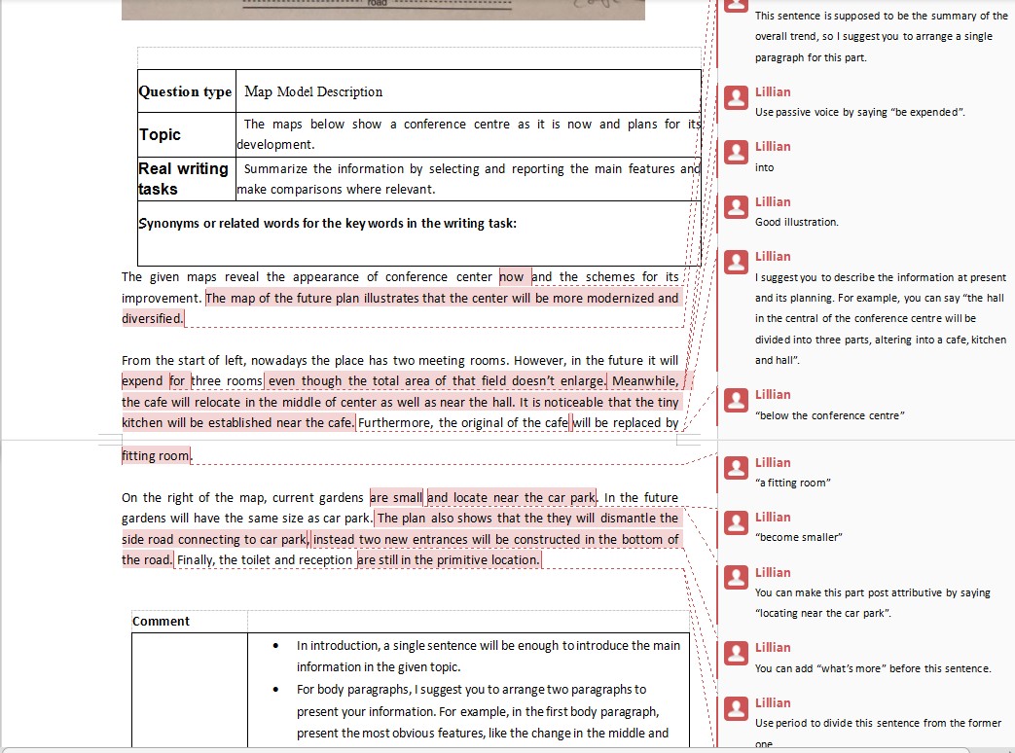Click highlighted phrase 'and locate near the car park'
1015x753 pixels.
pos(511,497)
